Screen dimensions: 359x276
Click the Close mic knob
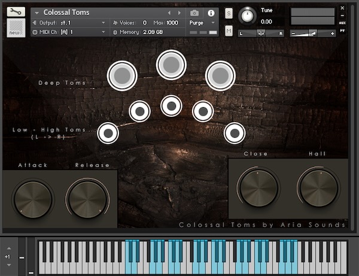[258, 188]
